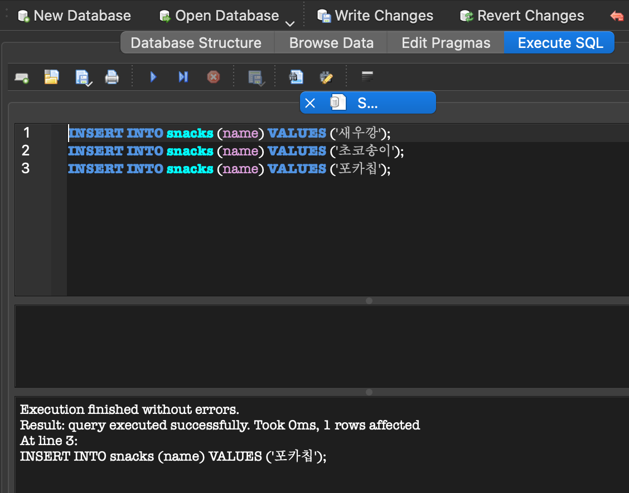Close the SQL editor tab with X

309,103
